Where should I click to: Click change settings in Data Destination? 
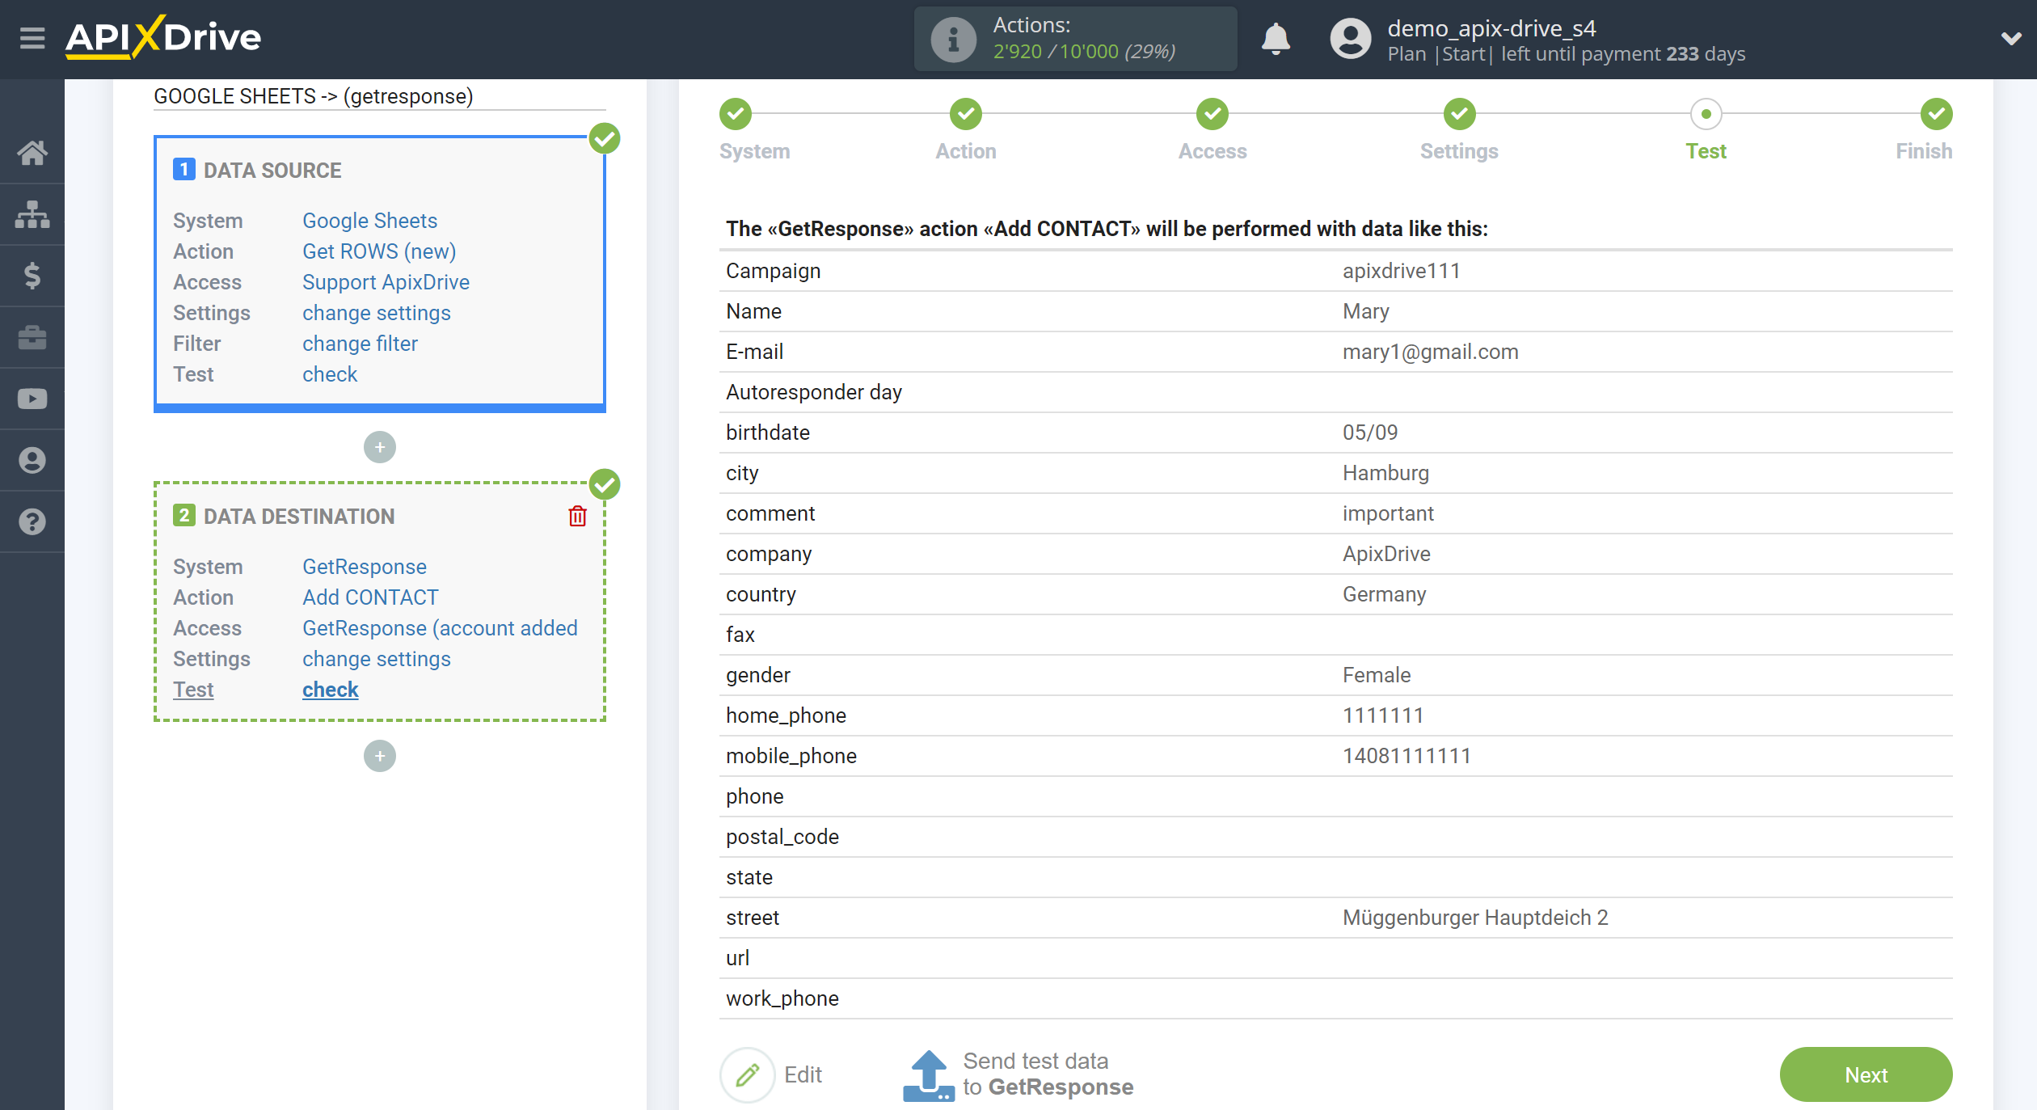[x=377, y=659]
